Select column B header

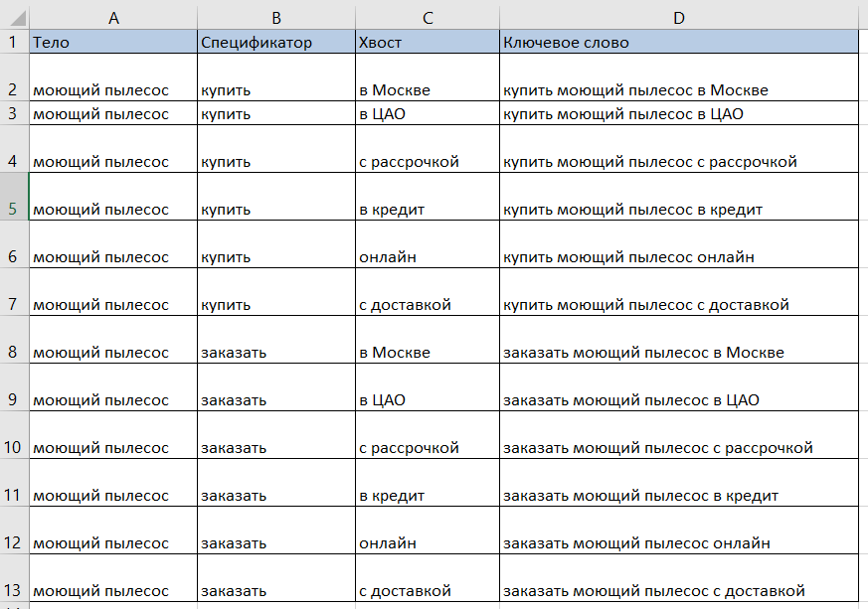coord(276,18)
